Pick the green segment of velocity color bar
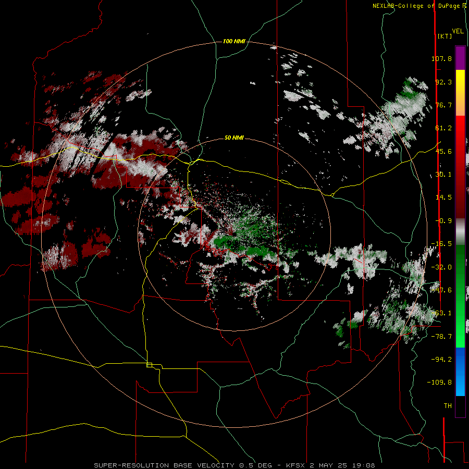Screen dimensions: 469x469 (460, 296)
